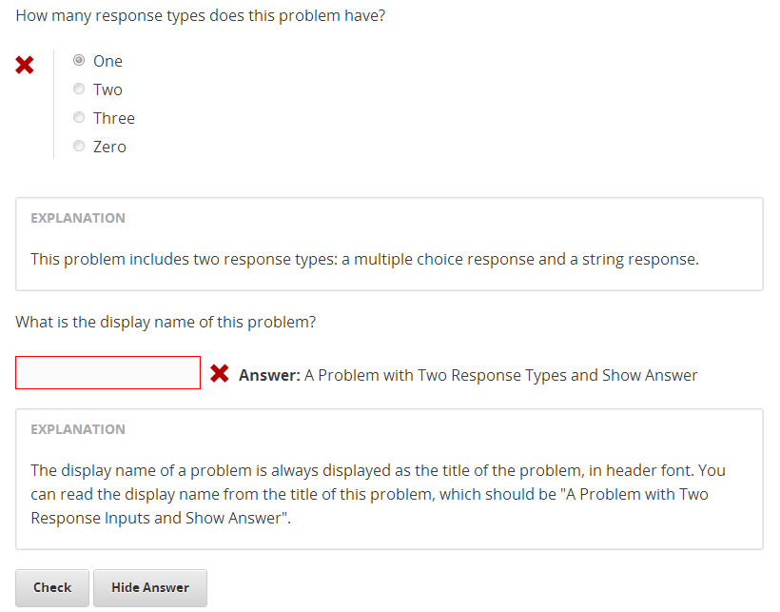Viewport: 780px width, 612px height.
Task: Click the second EXPLANATION heading about display name
Action: pyautogui.click(x=78, y=429)
